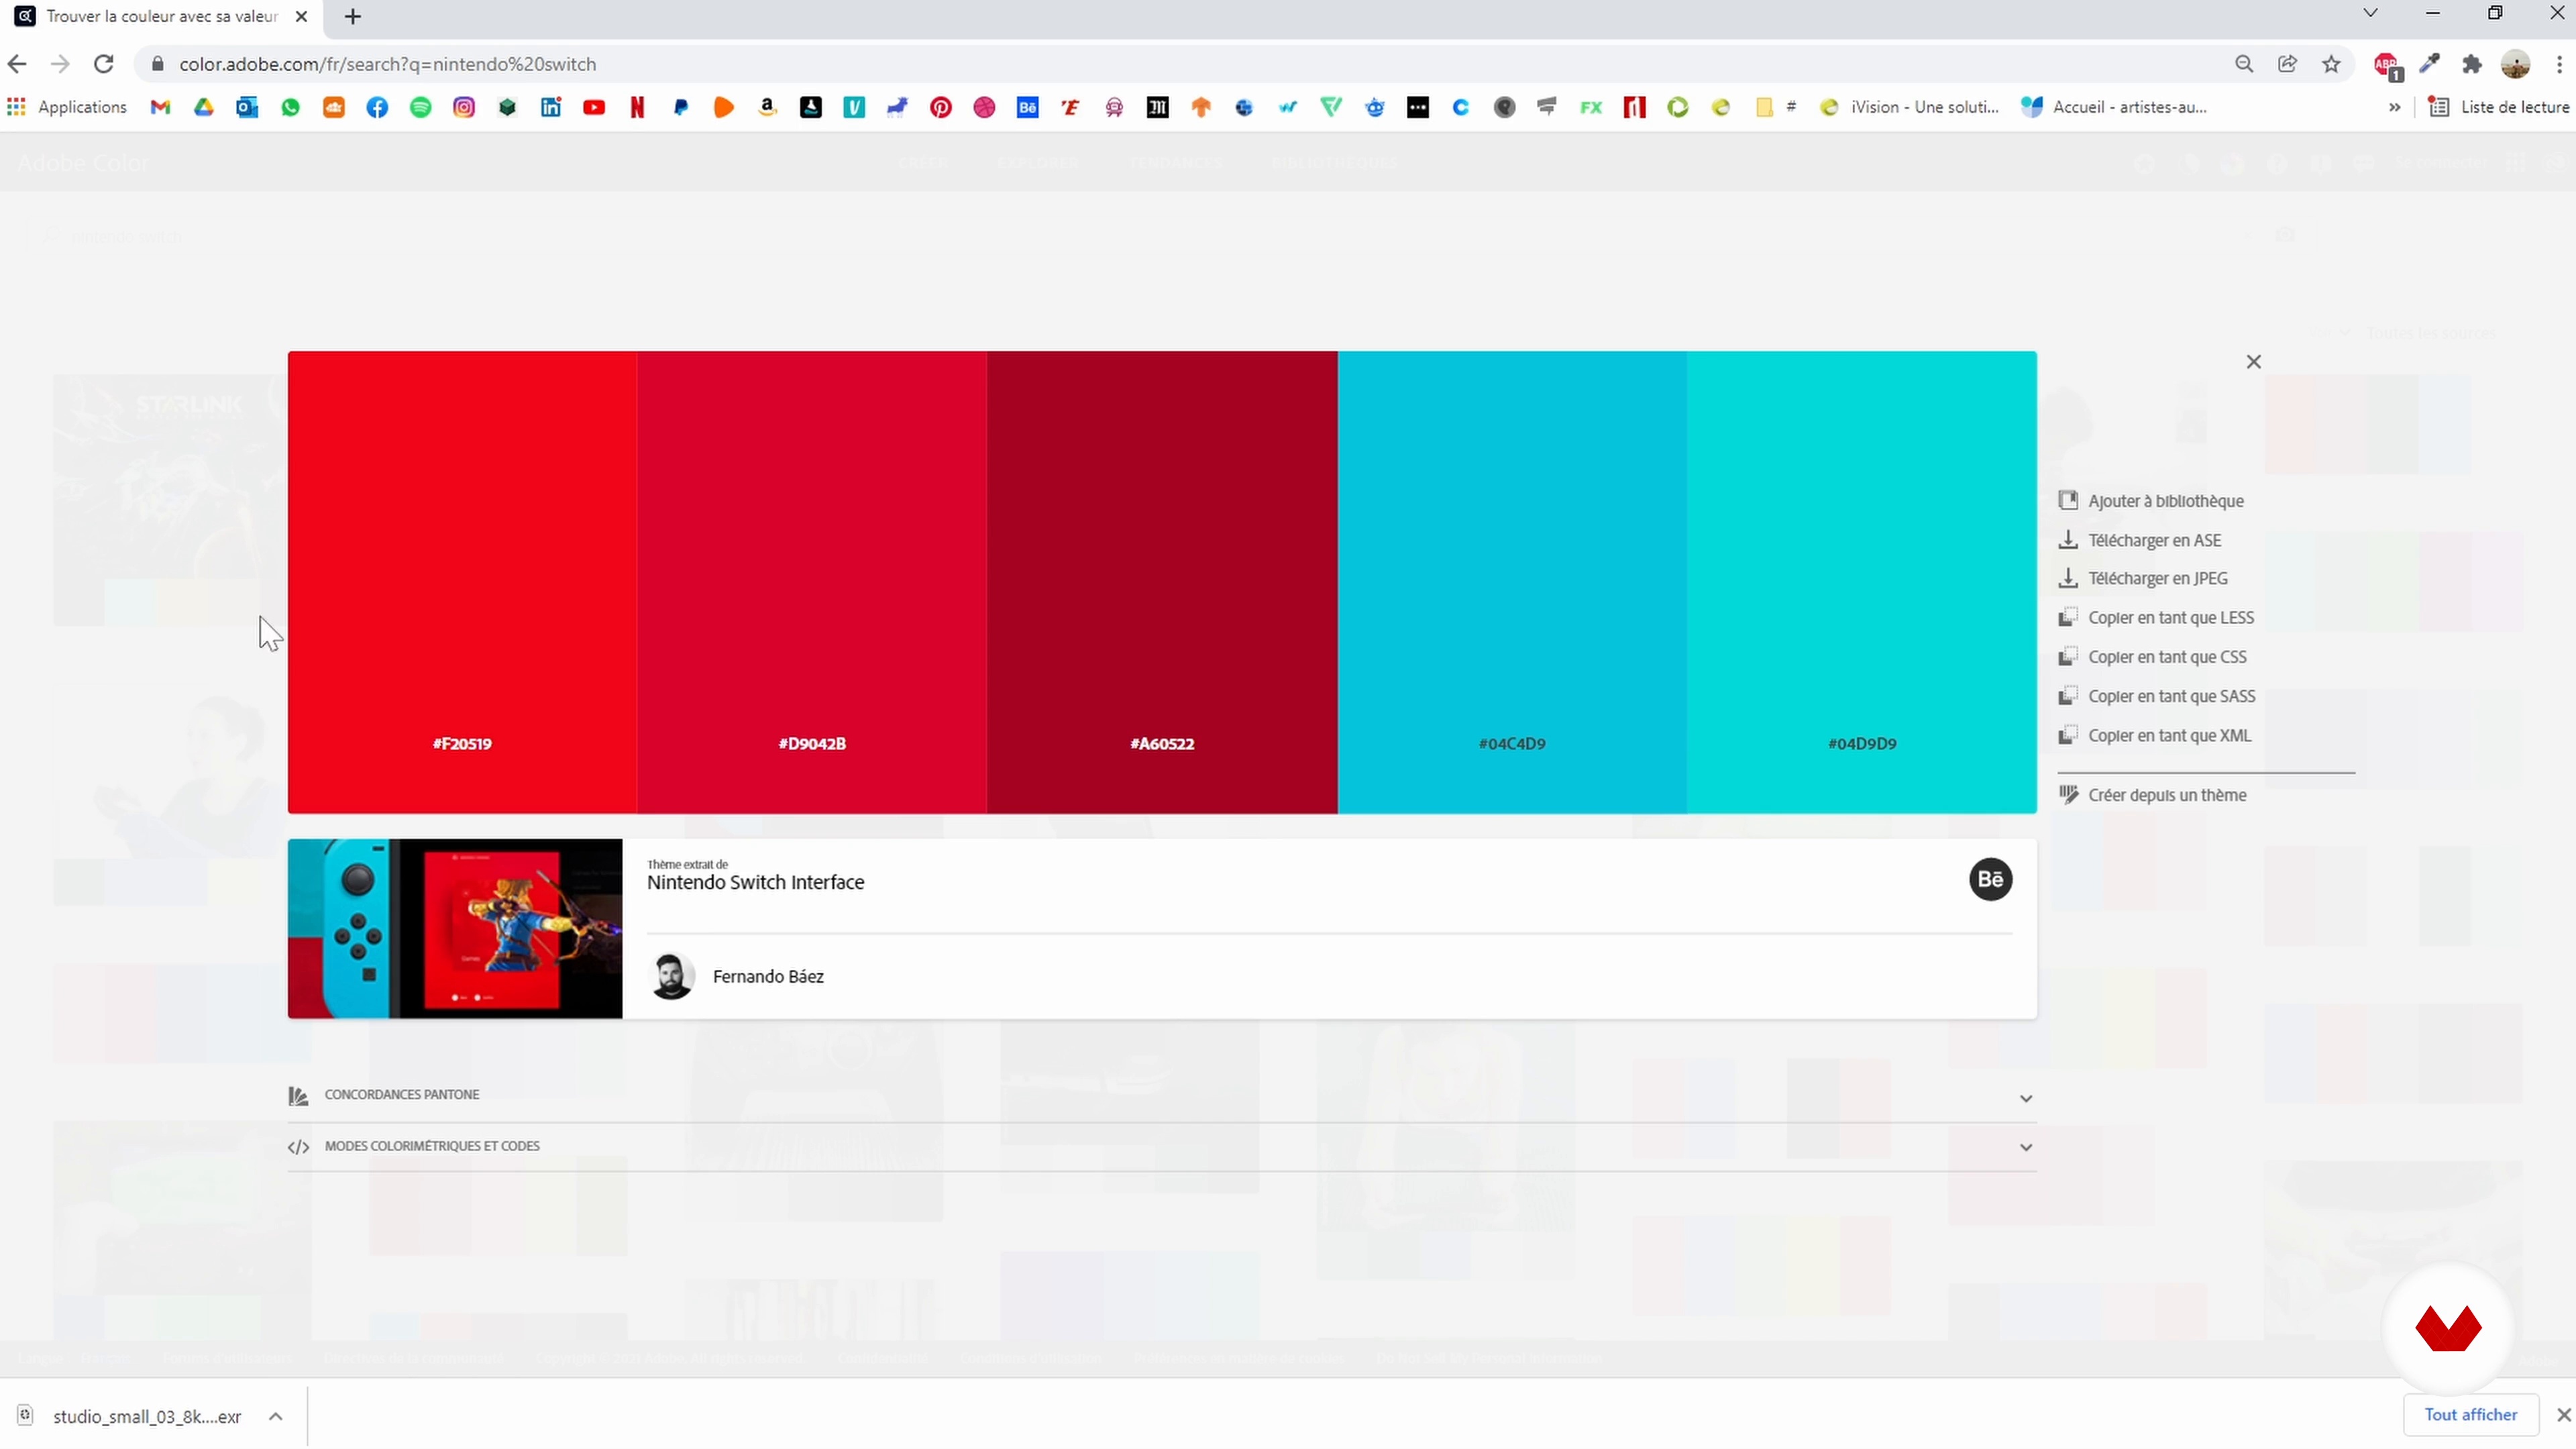Open the Google Drive bookmark
This screenshot has height=1449, width=2576.
tap(204, 107)
